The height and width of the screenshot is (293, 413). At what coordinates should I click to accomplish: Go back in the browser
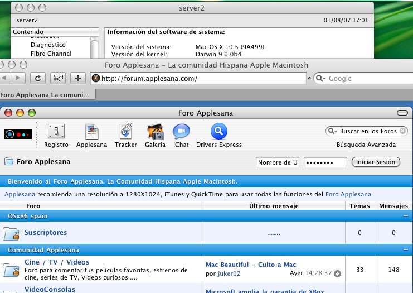[x=4, y=78]
